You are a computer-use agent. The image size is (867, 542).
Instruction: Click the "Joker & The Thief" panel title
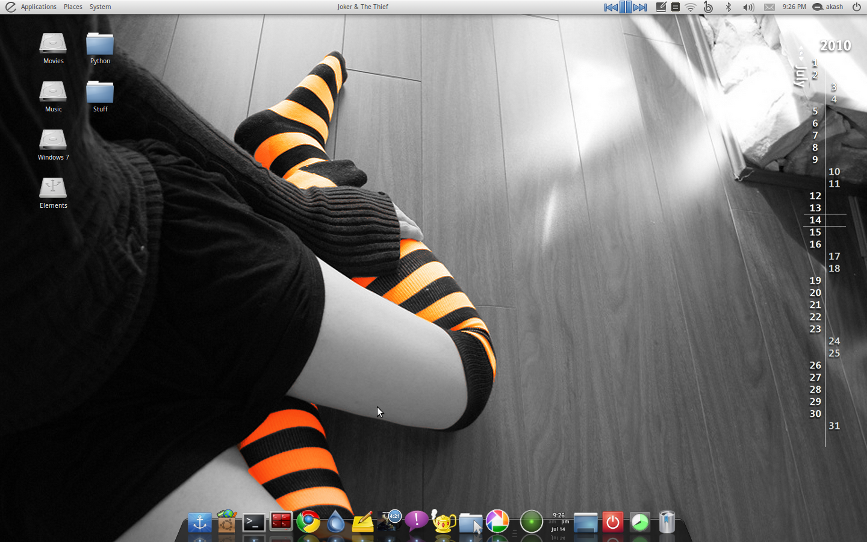(x=362, y=7)
